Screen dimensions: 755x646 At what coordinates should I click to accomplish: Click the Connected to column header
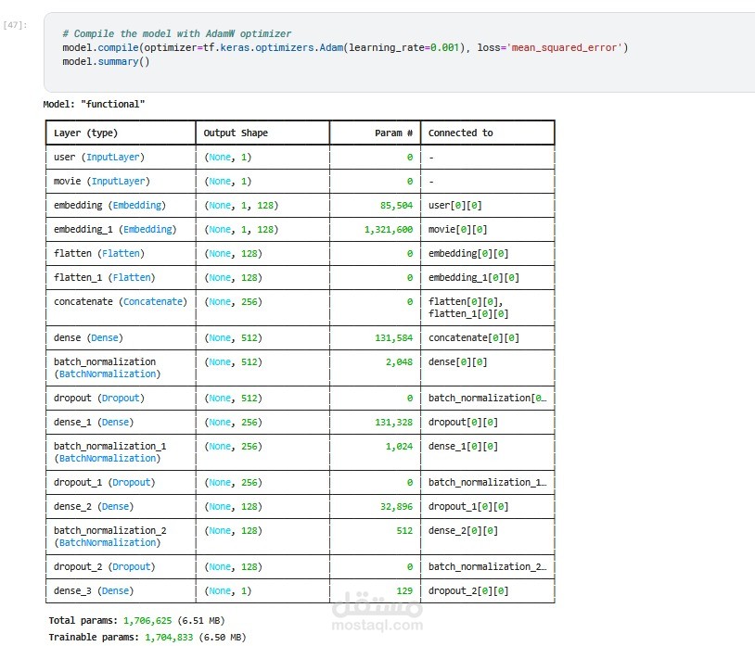pos(460,133)
